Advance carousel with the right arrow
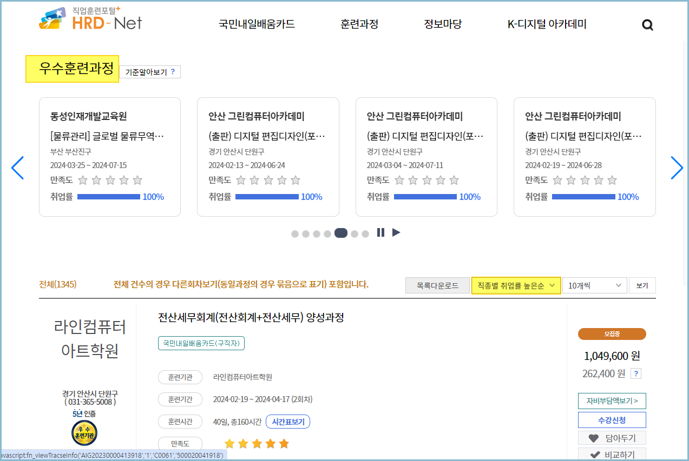689x461 pixels. tap(677, 168)
